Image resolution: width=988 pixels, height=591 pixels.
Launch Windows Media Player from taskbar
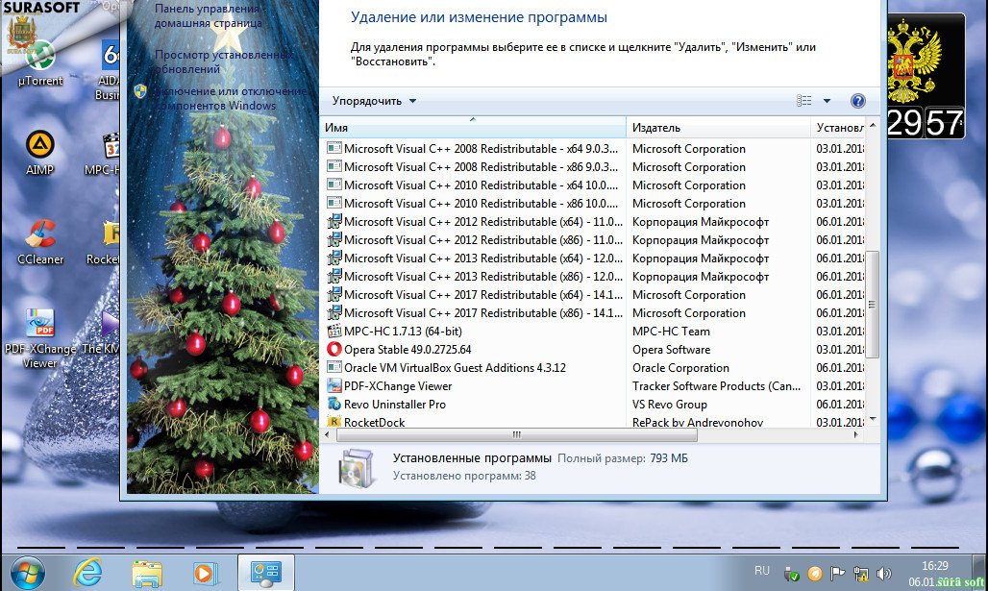(204, 574)
